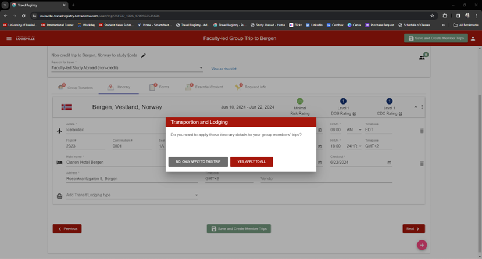The image size is (482, 259).
Task: Open a new browser tab
Action: [73, 5]
